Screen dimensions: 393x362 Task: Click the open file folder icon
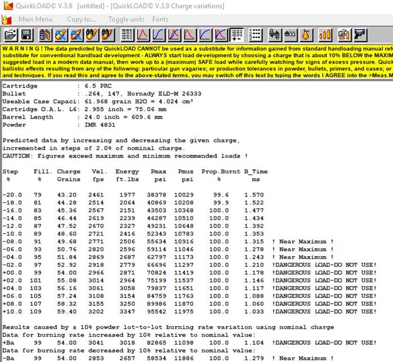(11, 35)
